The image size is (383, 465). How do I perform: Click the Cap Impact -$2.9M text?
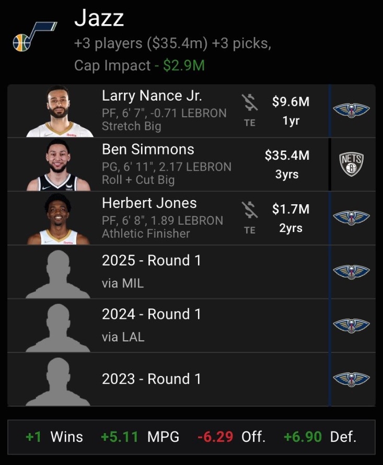[139, 65]
